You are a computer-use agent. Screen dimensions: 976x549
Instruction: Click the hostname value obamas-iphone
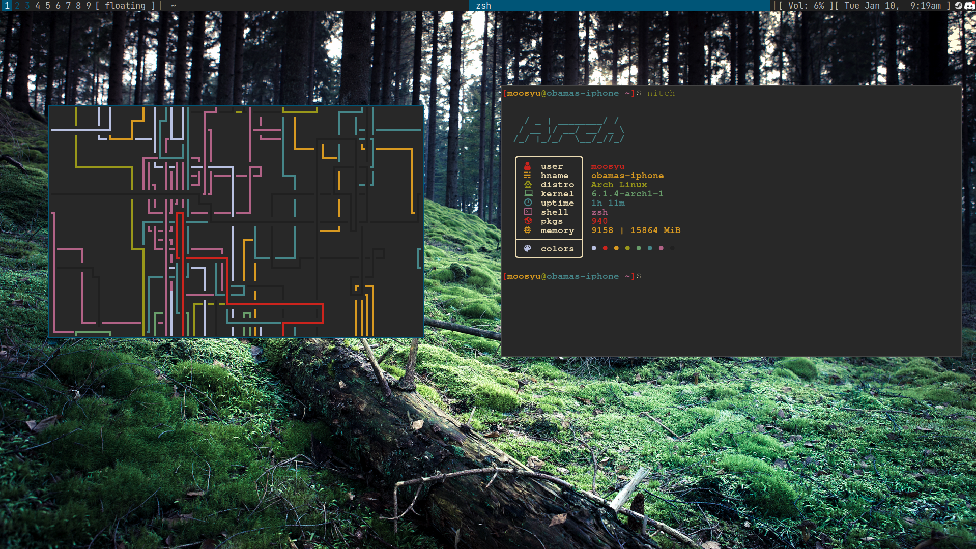pyautogui.click(x=627, y=176)
